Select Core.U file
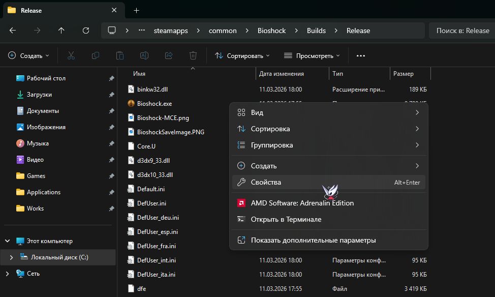Screen dimensions: 495x297 click(x=146, y=146)
